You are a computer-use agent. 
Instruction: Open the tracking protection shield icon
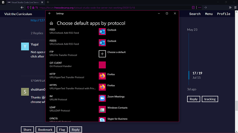(28, 8)
